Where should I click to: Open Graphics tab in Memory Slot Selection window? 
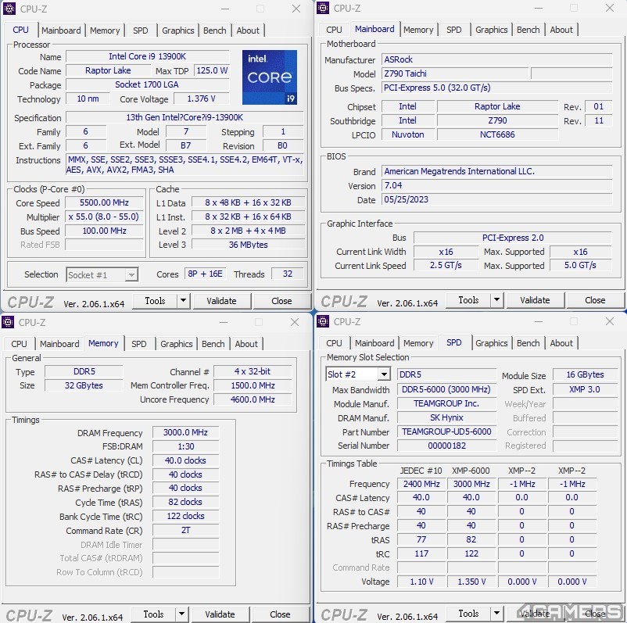click(492, 343)
